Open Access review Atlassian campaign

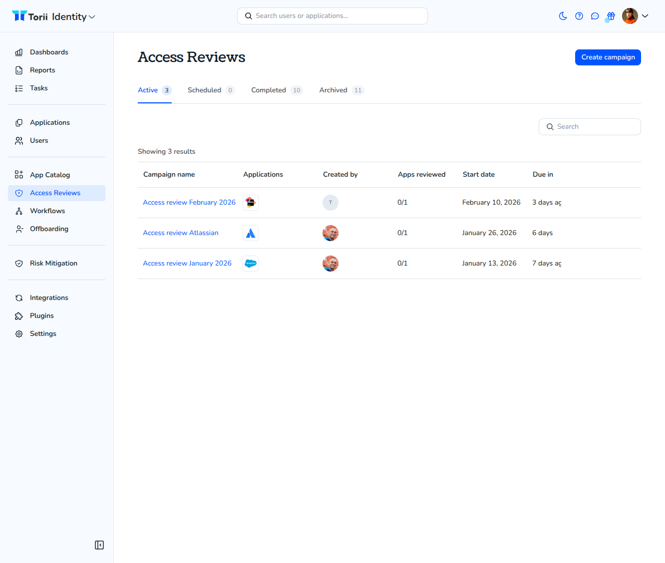click(181, 233)
